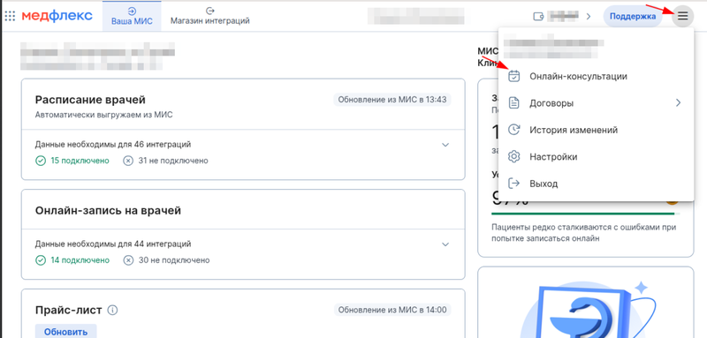This screenshot has width=707, height=338.
Task: Click the exit arrow icon beside Выход
Action: click(514, 184)
